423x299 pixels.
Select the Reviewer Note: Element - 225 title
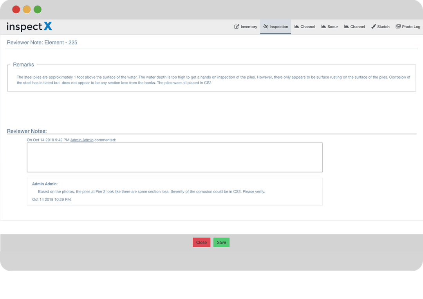pyautogui.click(x=42, y=42)
